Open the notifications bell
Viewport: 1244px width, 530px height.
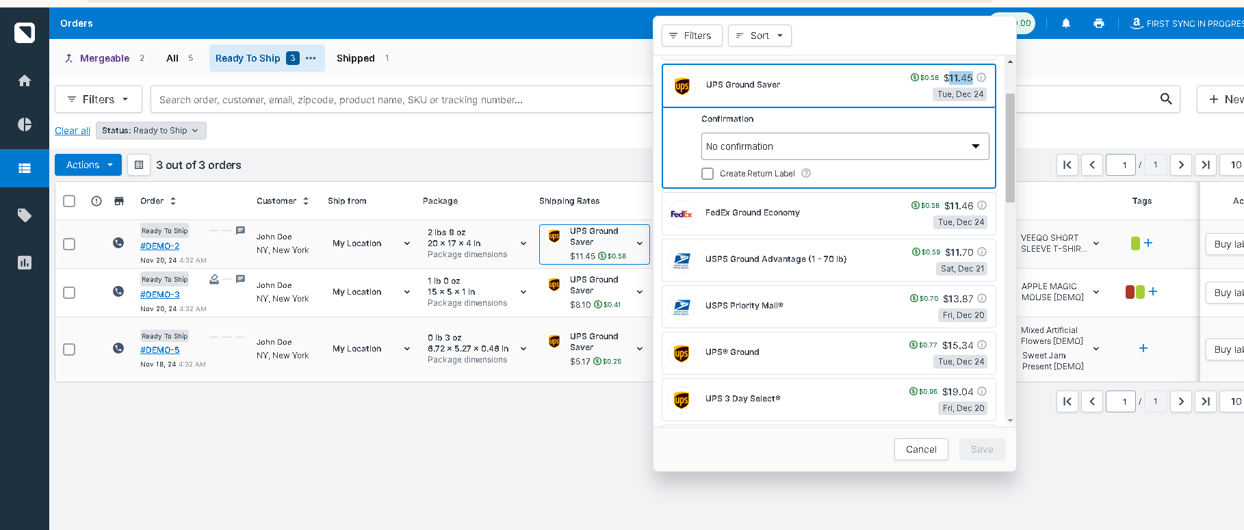[1066, 23]
